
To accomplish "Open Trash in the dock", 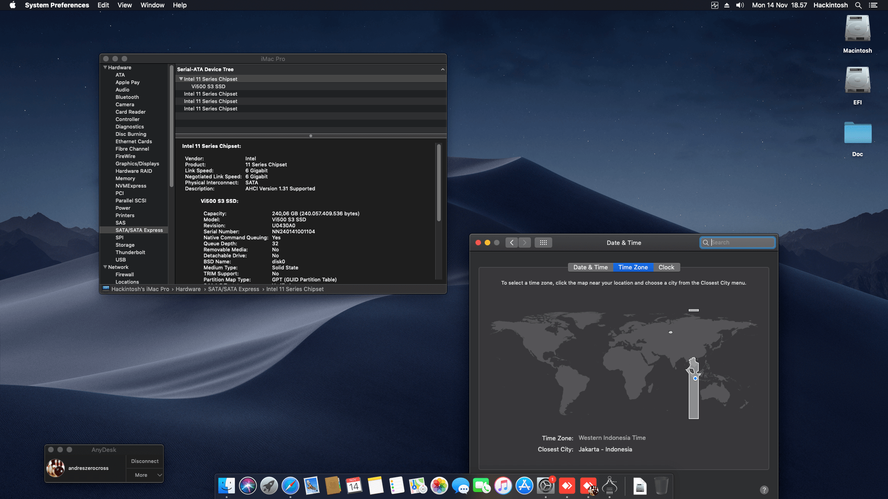I will (661, 486).
